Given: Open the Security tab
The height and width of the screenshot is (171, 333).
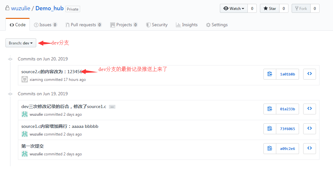Looking at the screenshot, I should (x=157, y=25).
